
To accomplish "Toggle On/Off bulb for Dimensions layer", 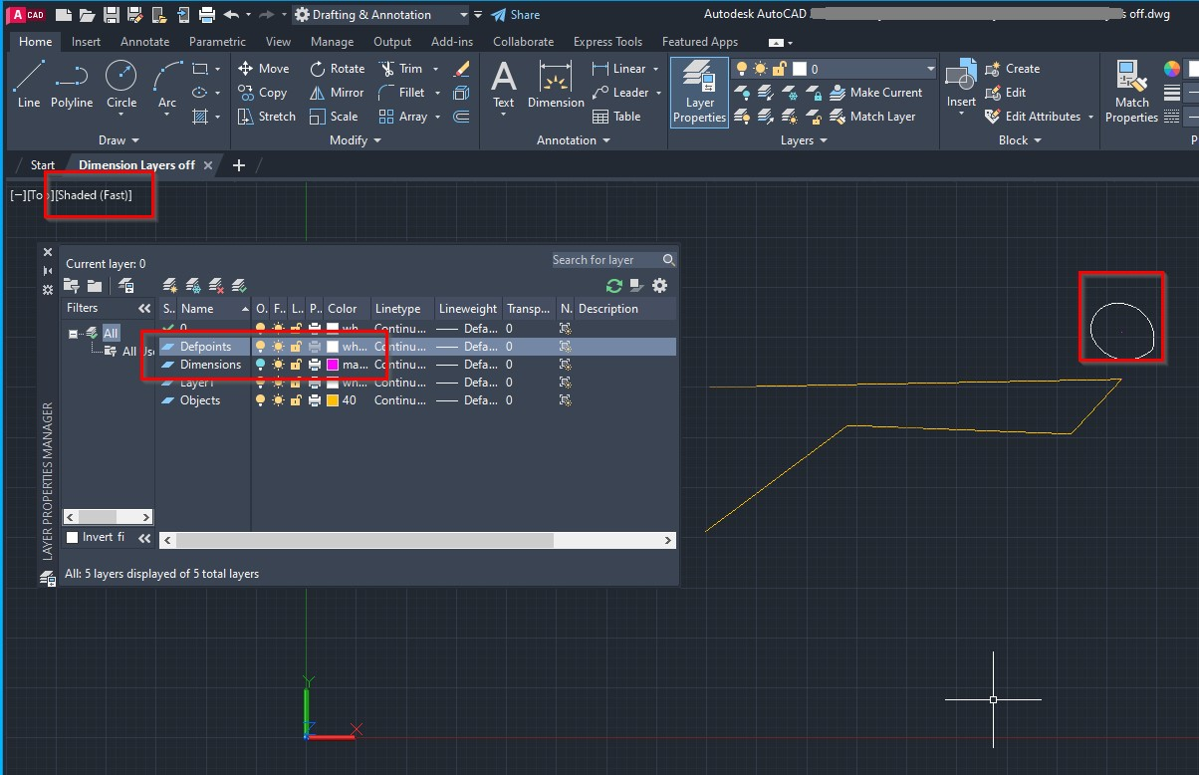I will coord(261,365).
